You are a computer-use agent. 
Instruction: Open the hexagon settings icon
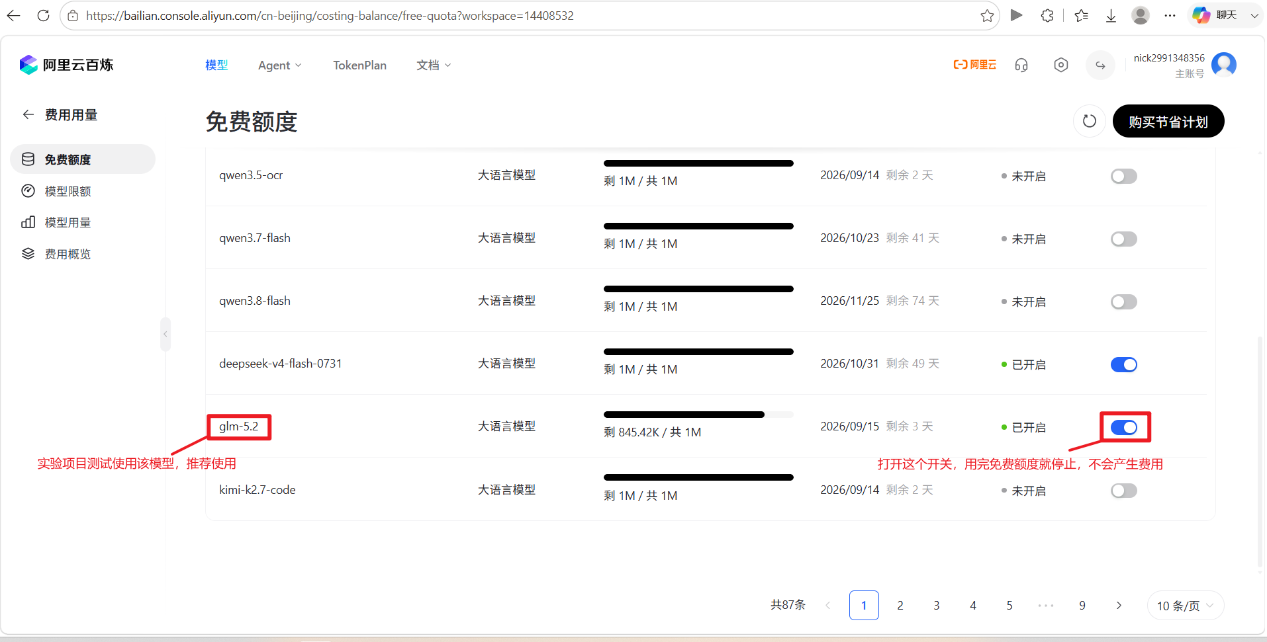click(1061, 65)
